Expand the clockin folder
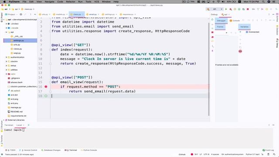The image size is (279, 157). [x=7, y=61]
